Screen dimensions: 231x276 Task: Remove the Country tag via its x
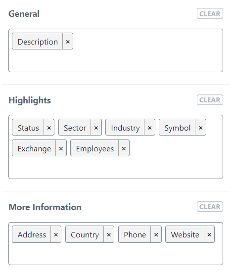[x=109, y=234]
